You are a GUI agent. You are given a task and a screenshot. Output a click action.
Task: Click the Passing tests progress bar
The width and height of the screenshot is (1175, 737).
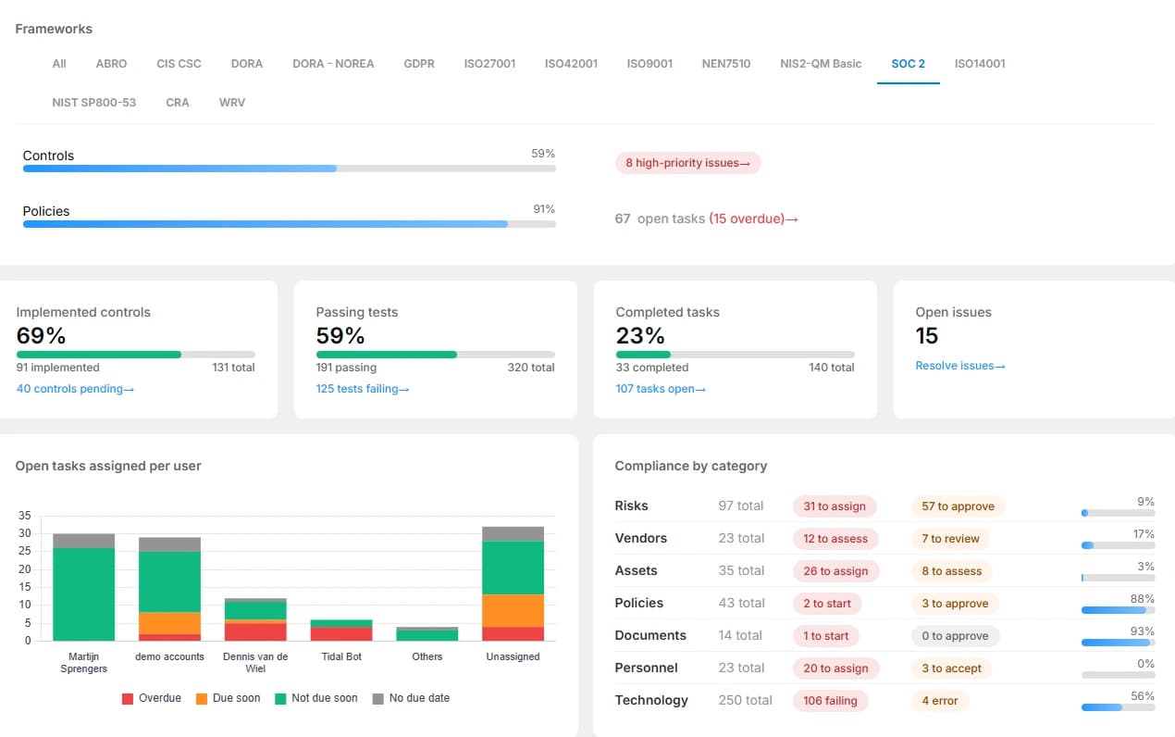[436, 355]
